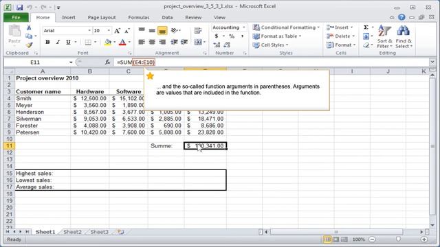The width and height of the screenshot is (440, 247).
Task: Open the Sort & Filter menu
Action: tap(384, 36)
